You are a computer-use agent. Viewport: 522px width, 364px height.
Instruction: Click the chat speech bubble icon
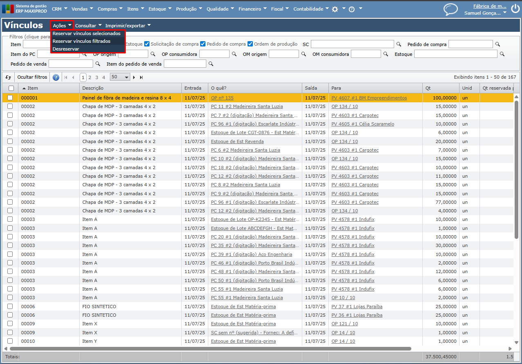coord(451,9)
